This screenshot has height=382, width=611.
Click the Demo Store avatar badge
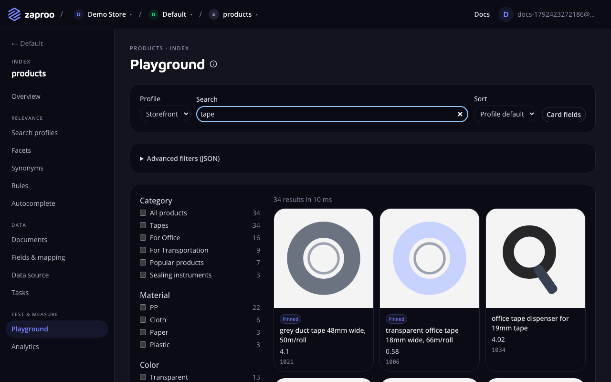point(79,14)
